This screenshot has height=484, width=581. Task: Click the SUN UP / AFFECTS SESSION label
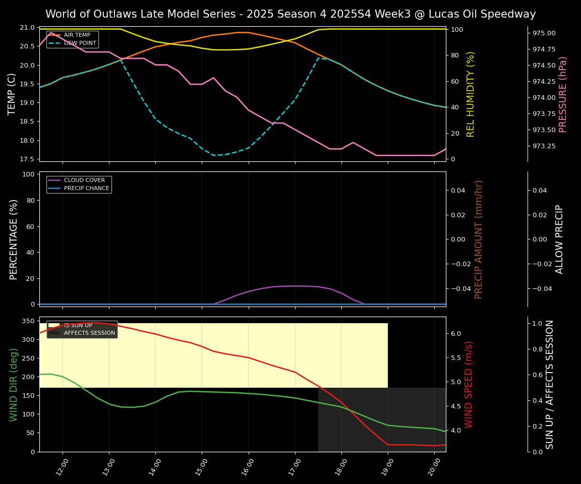tap(550, 384)
